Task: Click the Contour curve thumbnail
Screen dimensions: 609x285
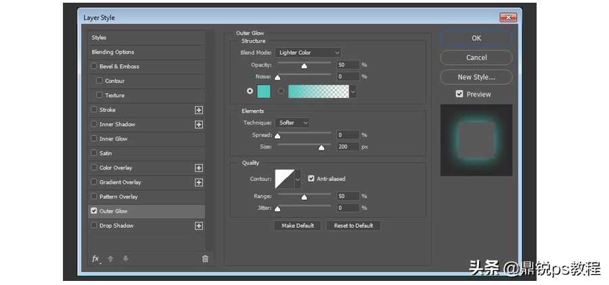Action: pyautogui.click(x=285, y=179)
